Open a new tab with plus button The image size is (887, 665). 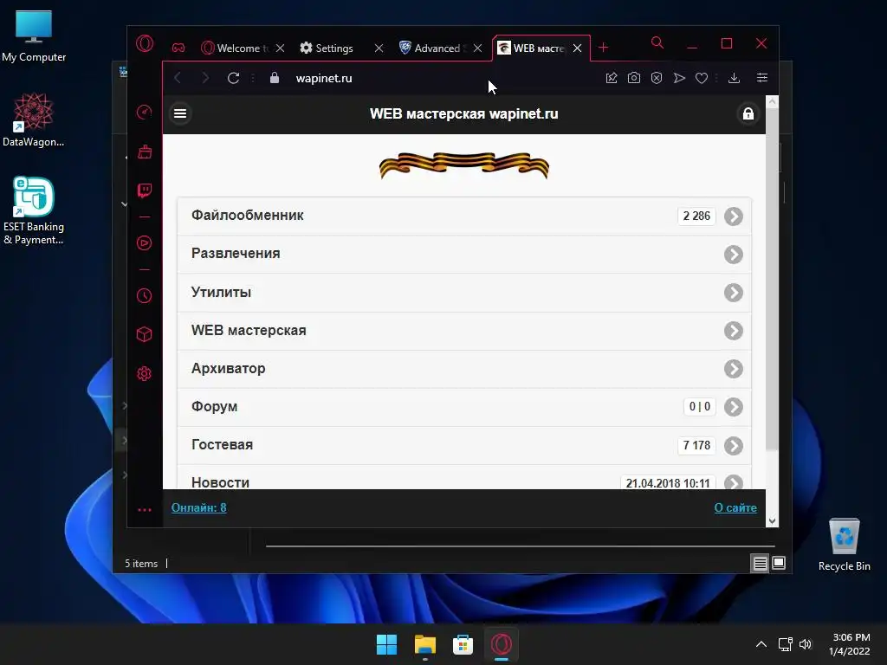(x=604, y=48)
